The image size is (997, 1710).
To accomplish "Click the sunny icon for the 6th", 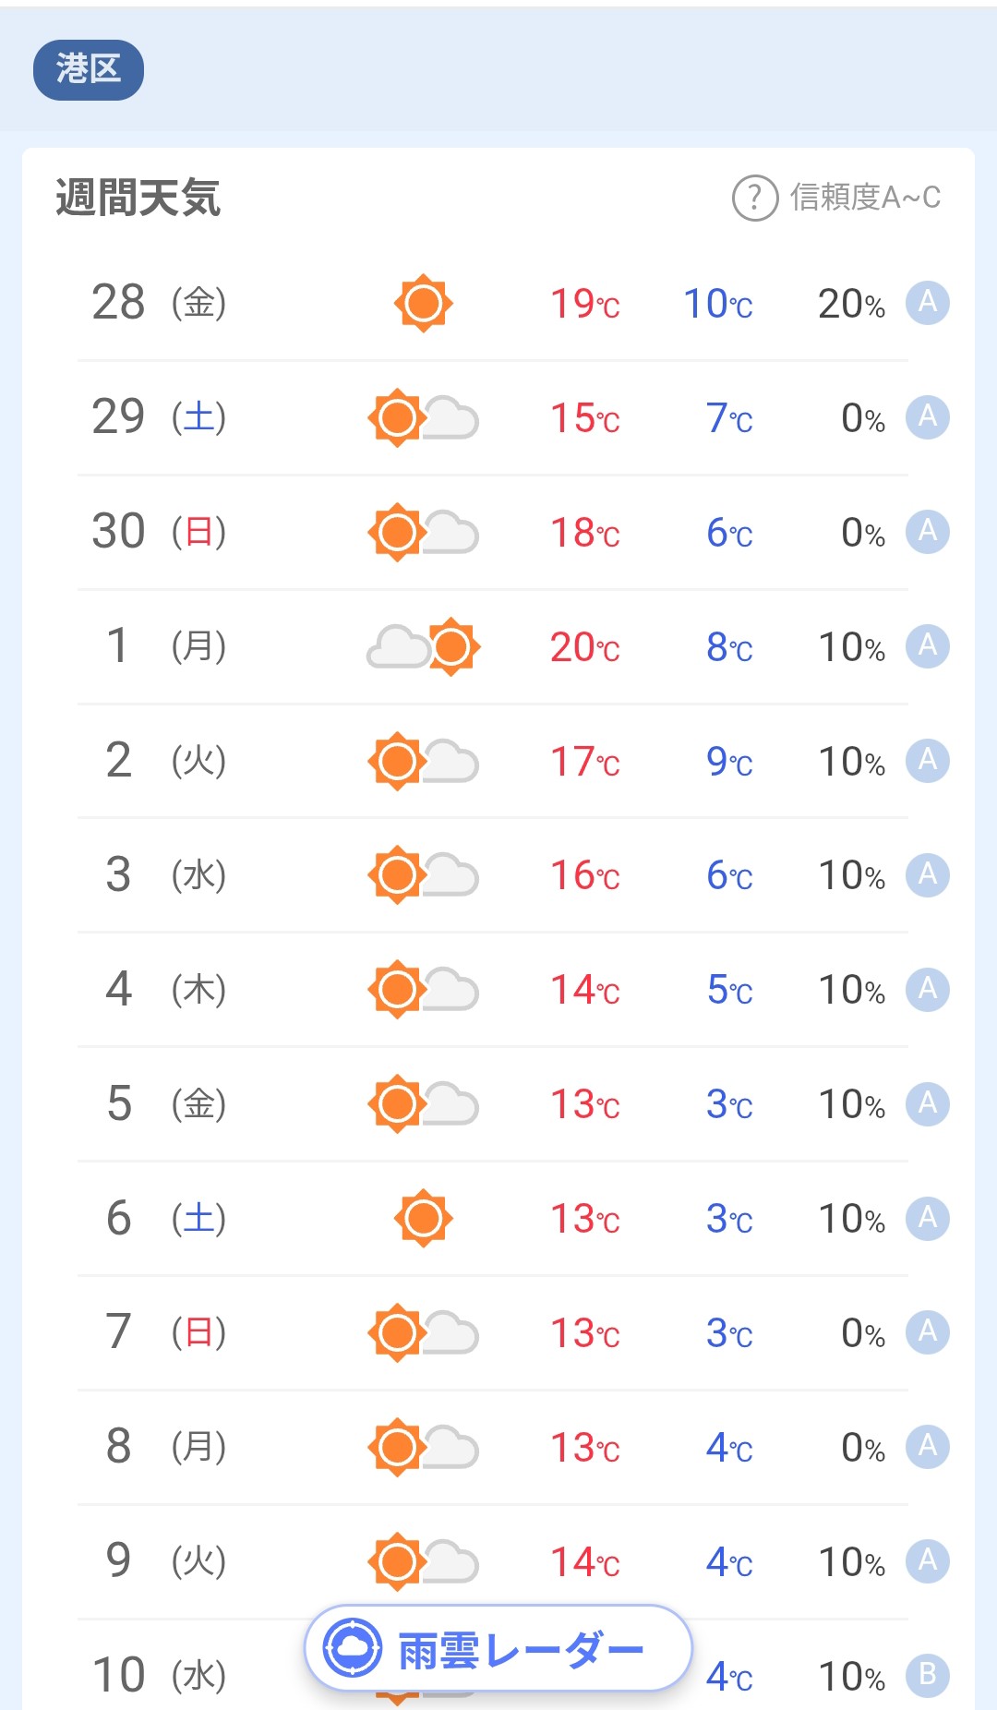I will [423, 1218].
